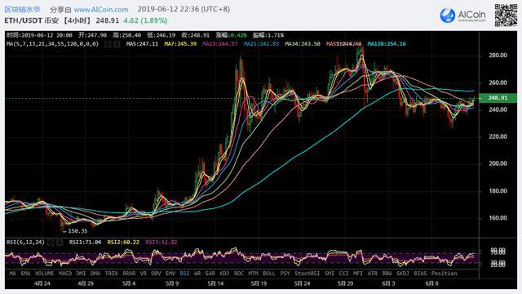Click the QR code image
Image resolution: width=522 pixels, height=294 pixels.
506,16
